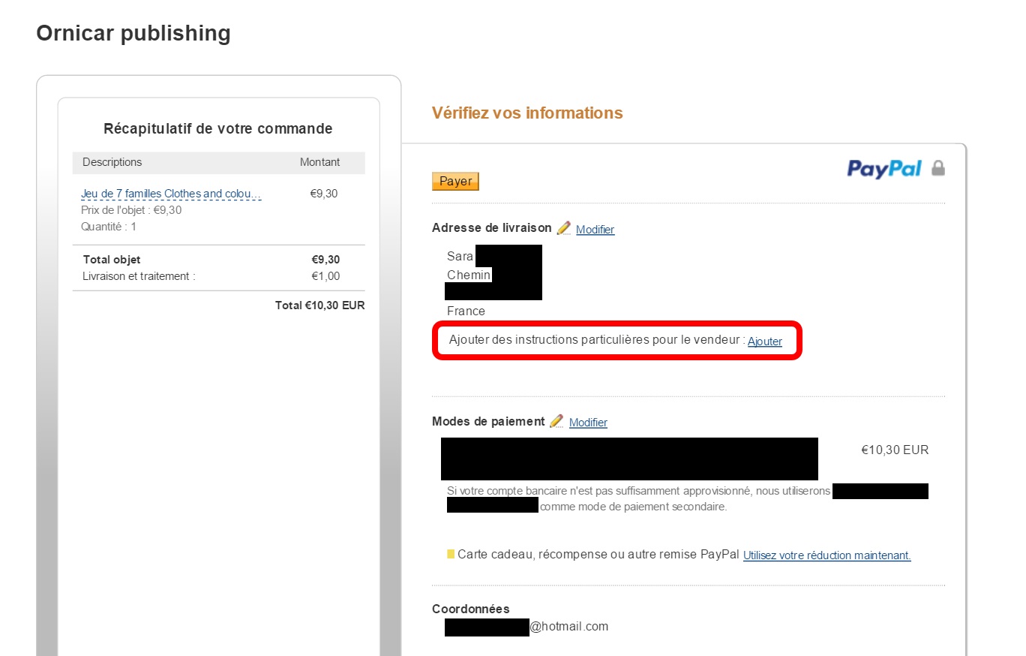The height and width of the screenshot is (656, 1026).
Task: Click pencil icon beside Adresse de livraison
Action: 564,228
